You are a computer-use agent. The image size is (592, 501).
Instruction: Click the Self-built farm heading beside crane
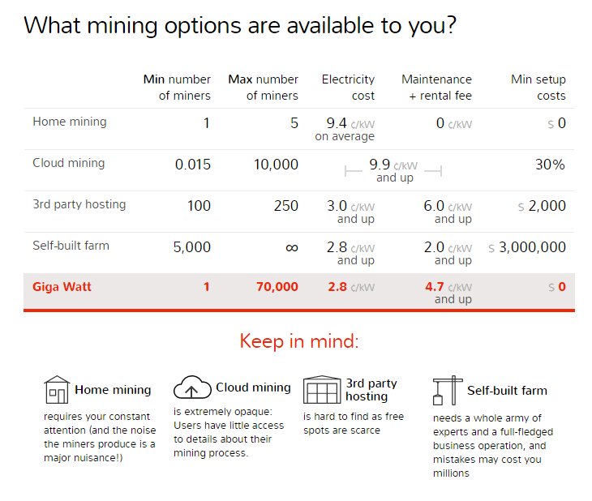[507, 391]
